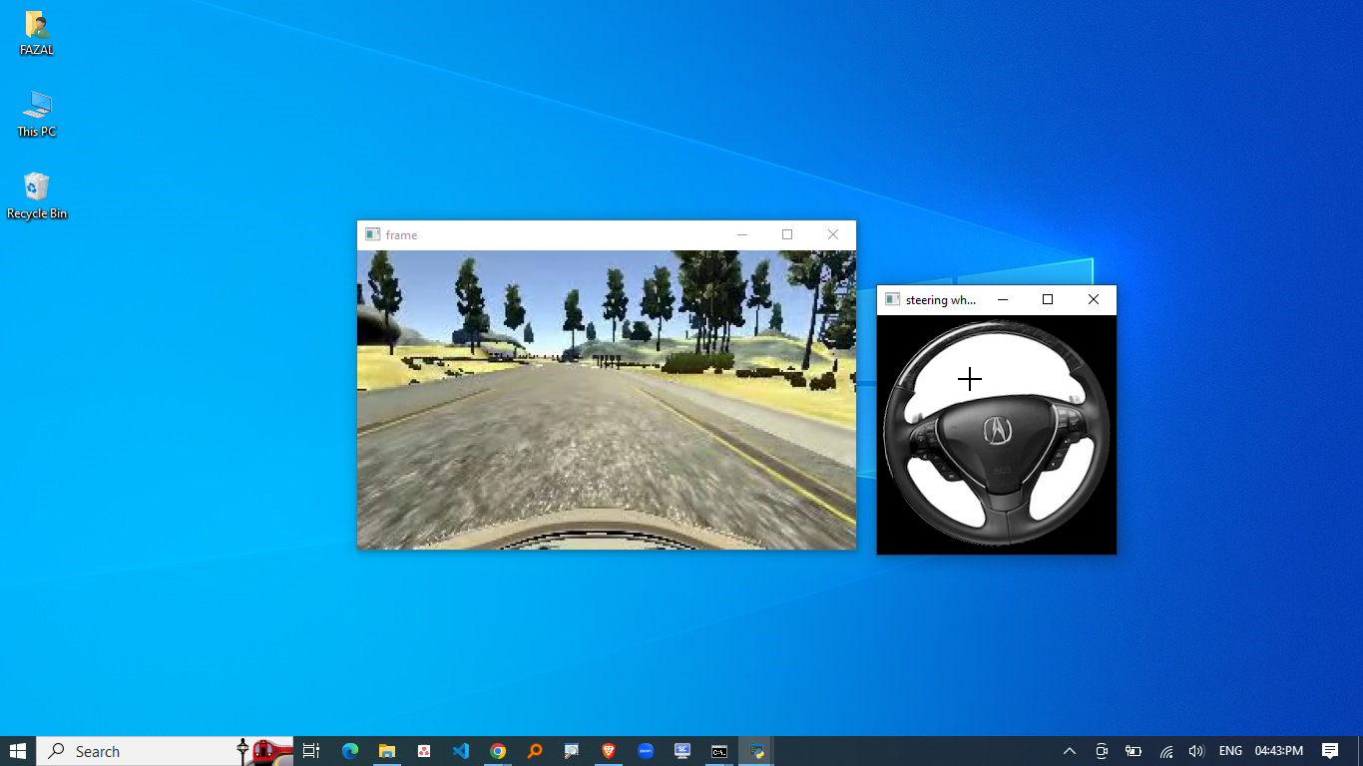
Task: Click the steering wheel window's title icon
Action: pos(893,299)
